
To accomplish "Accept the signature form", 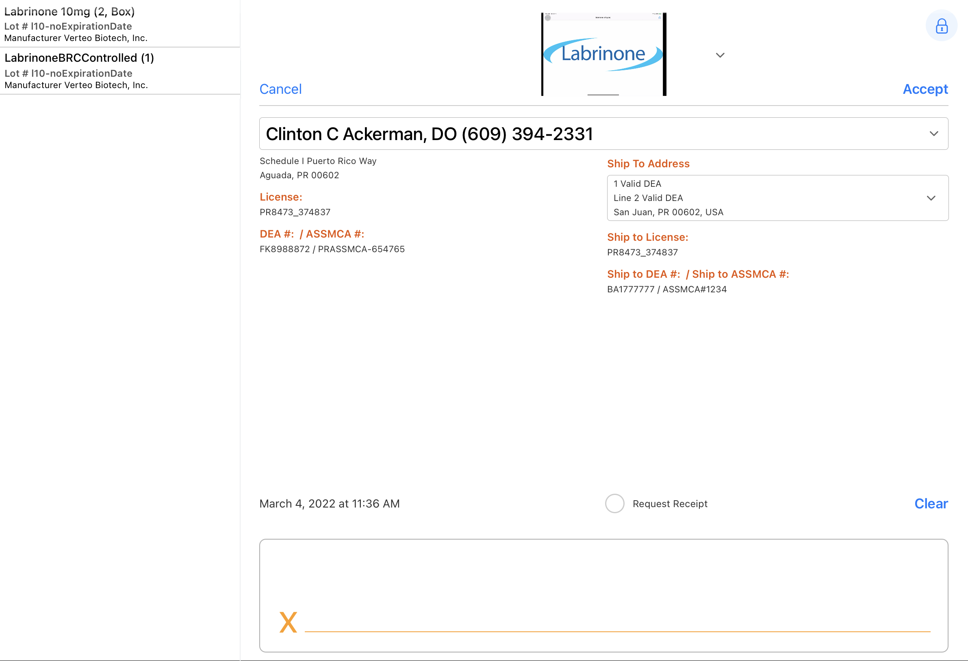I will point(925,89).
